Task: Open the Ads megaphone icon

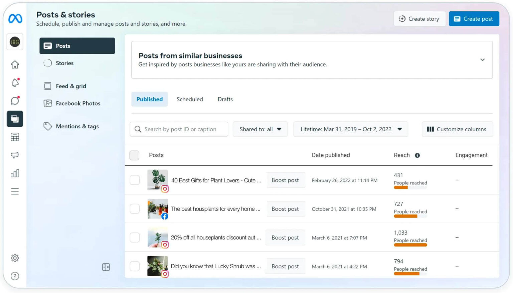Action: (x=15, y=155)
